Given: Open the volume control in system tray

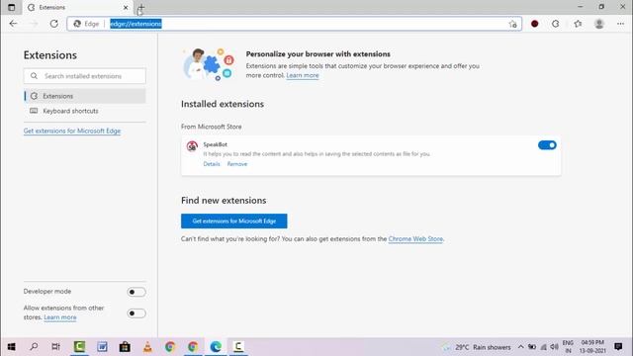Looking at the screenshot, I should pyautogui.click(x=554, y=347).
